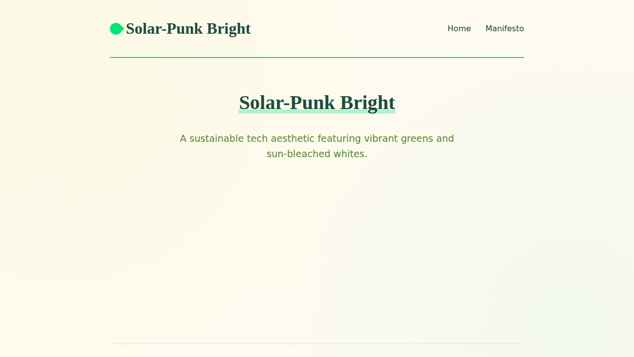
Task: Click the dashed divider near the page bottom
Action: (x=317, y=343)
